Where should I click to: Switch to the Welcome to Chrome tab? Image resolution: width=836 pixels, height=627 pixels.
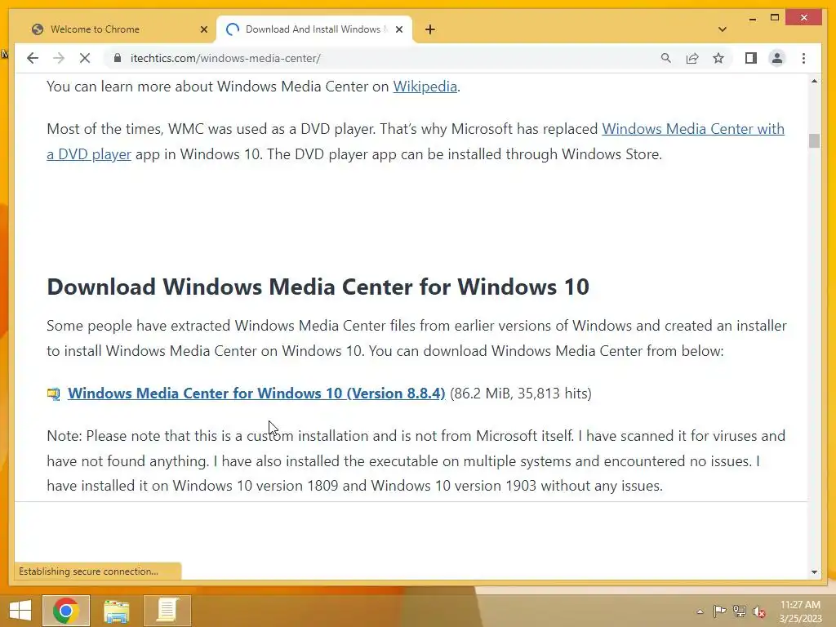coord(115,29)
